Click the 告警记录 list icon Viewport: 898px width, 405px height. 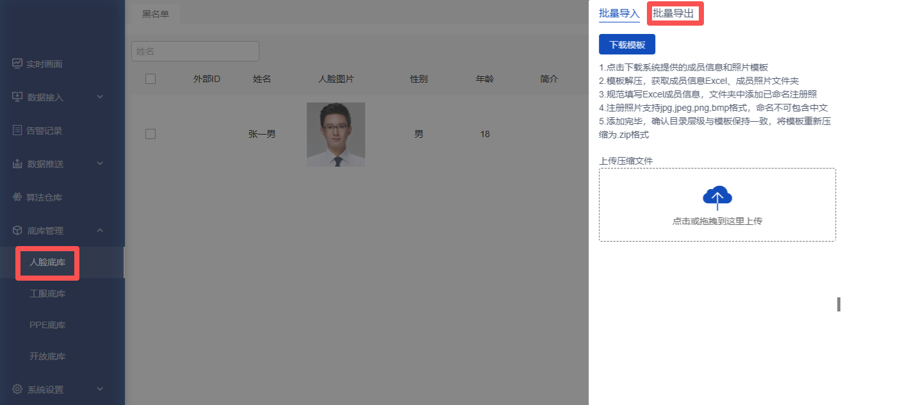pos(17,130)
